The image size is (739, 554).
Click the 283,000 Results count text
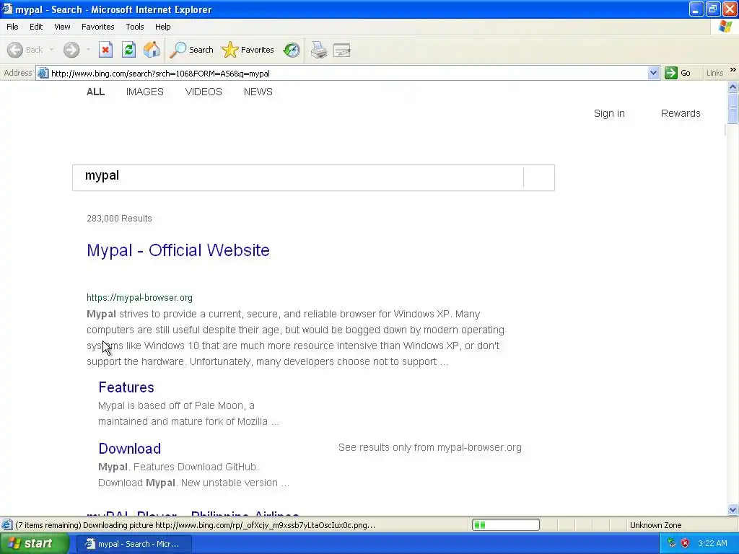tap(119, 218)
